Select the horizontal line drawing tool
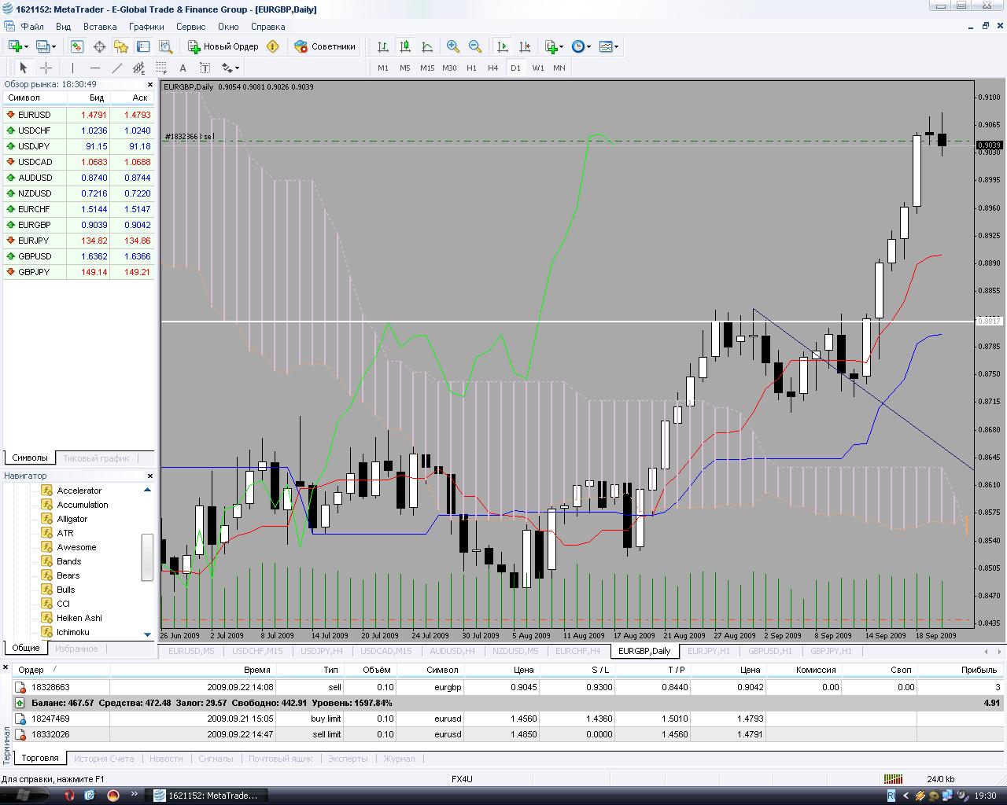 point(94,68)
